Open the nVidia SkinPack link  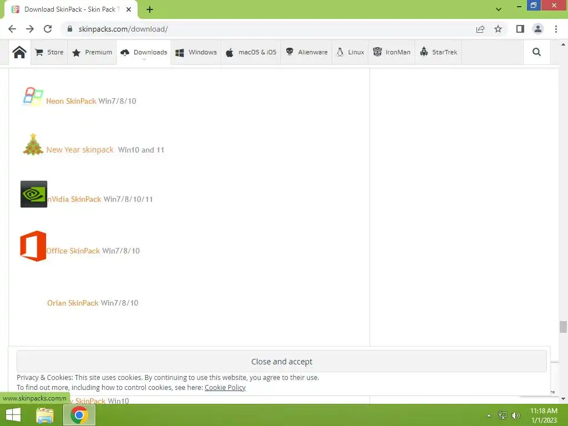[74, 199]
